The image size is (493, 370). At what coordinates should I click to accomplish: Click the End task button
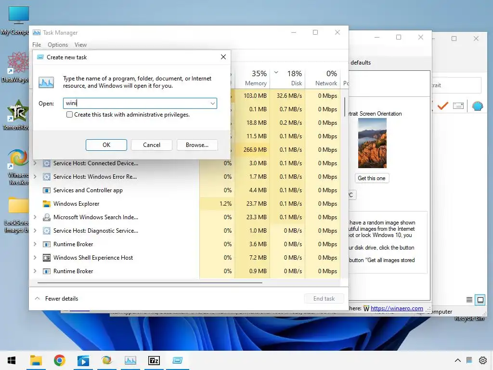324,299
